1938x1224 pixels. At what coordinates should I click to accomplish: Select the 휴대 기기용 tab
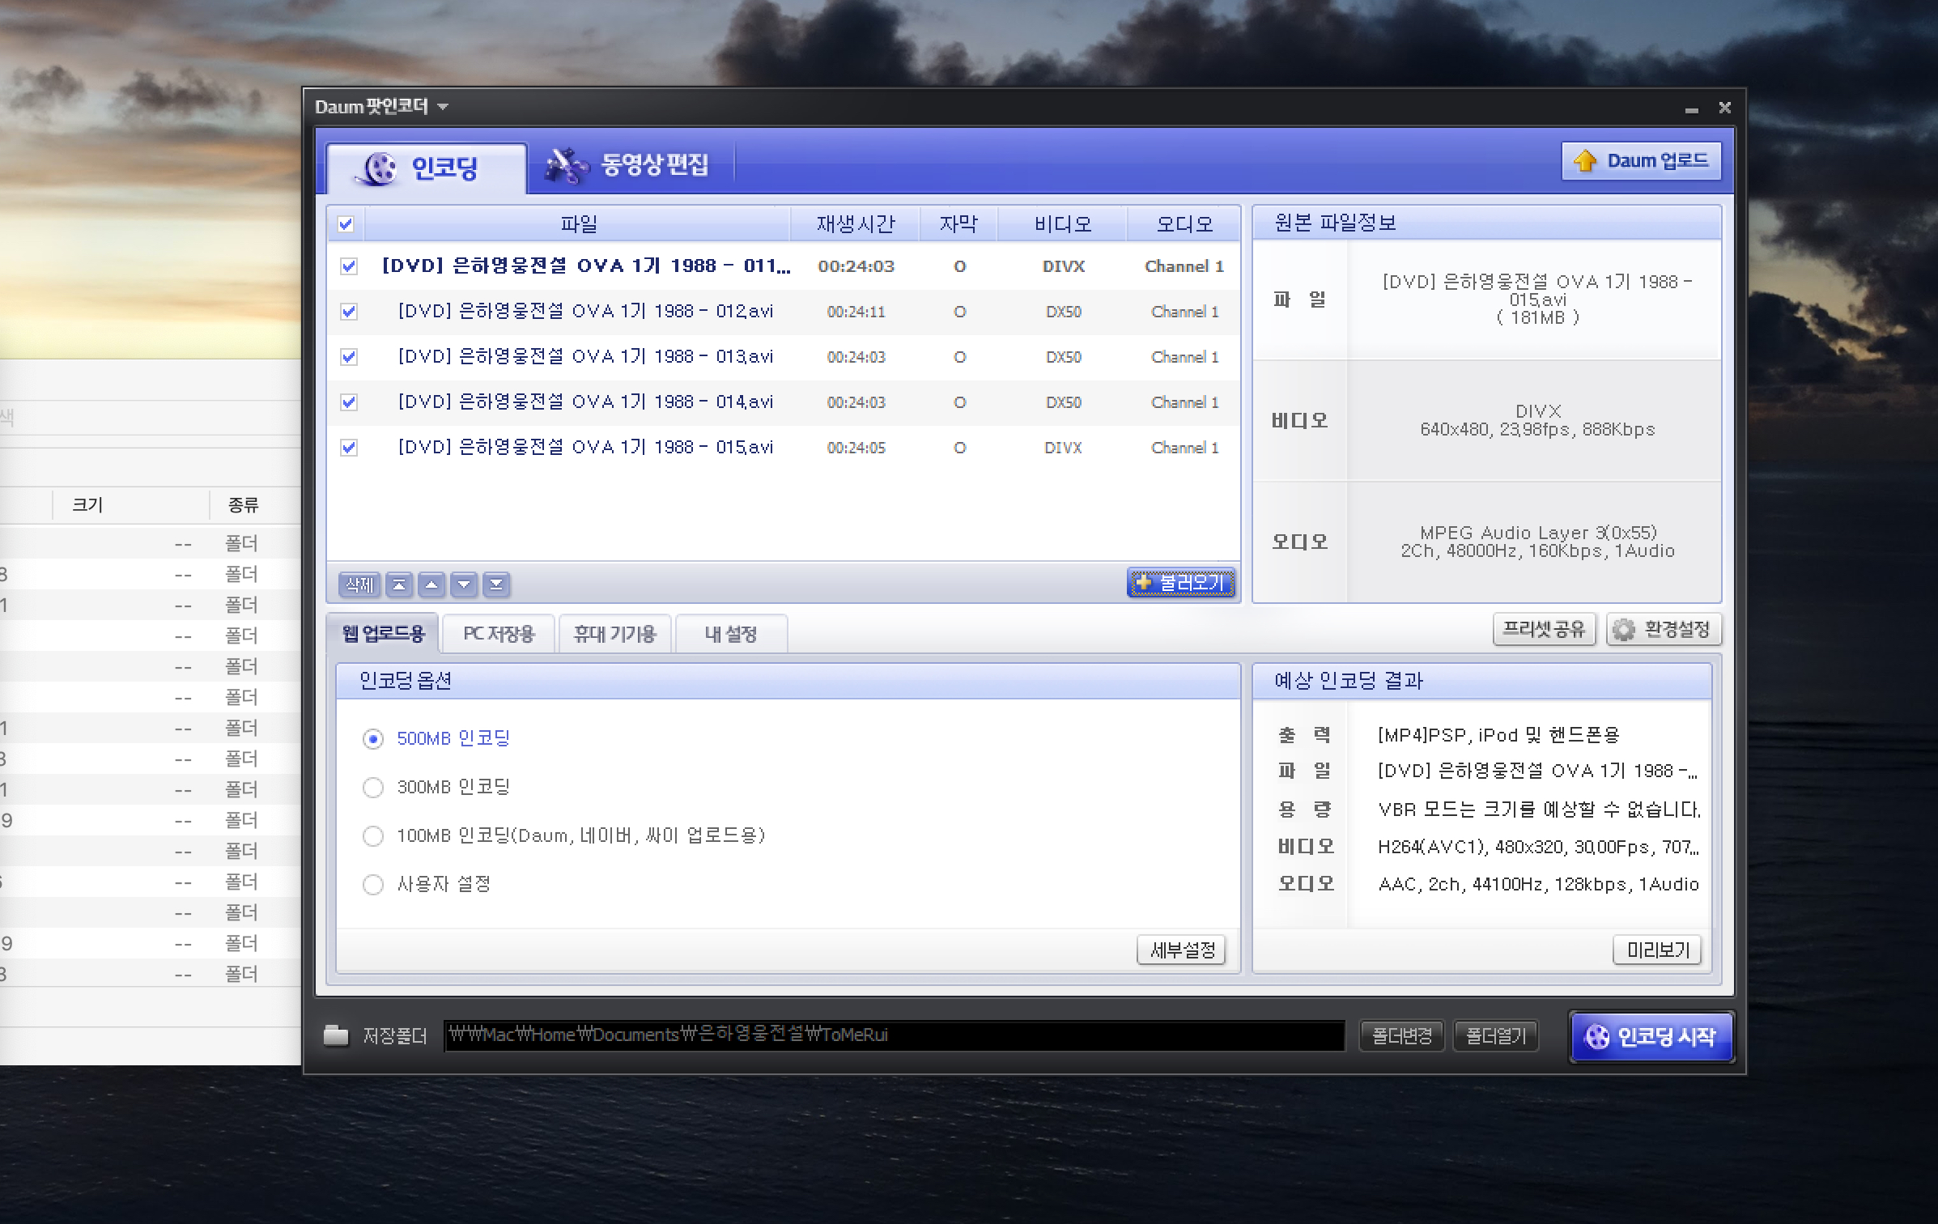point(614,634)
